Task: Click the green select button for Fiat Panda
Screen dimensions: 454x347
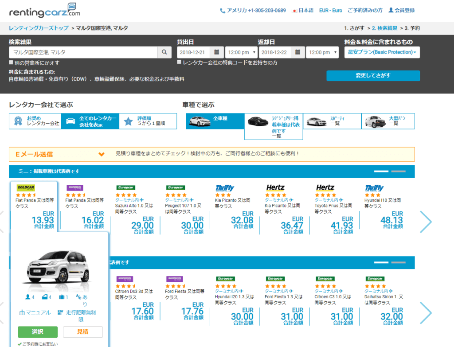Action: (x=38, y=332)
